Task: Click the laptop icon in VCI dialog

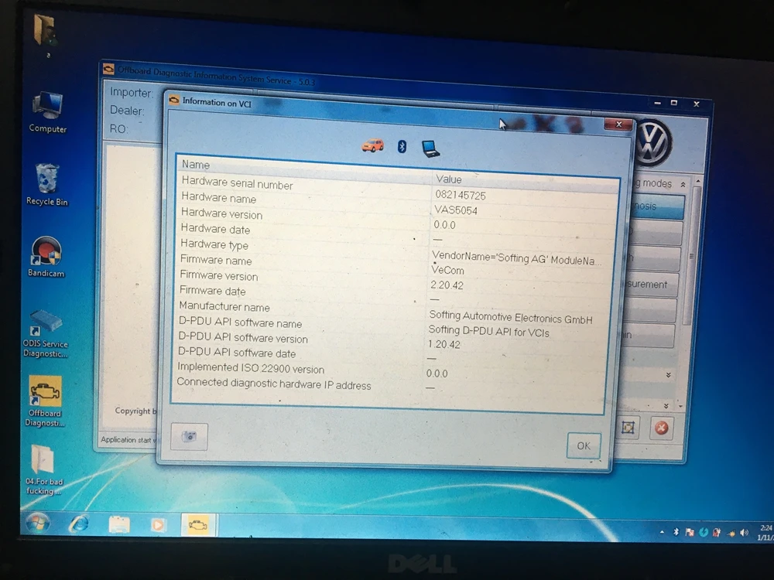Action: [430, 148]
